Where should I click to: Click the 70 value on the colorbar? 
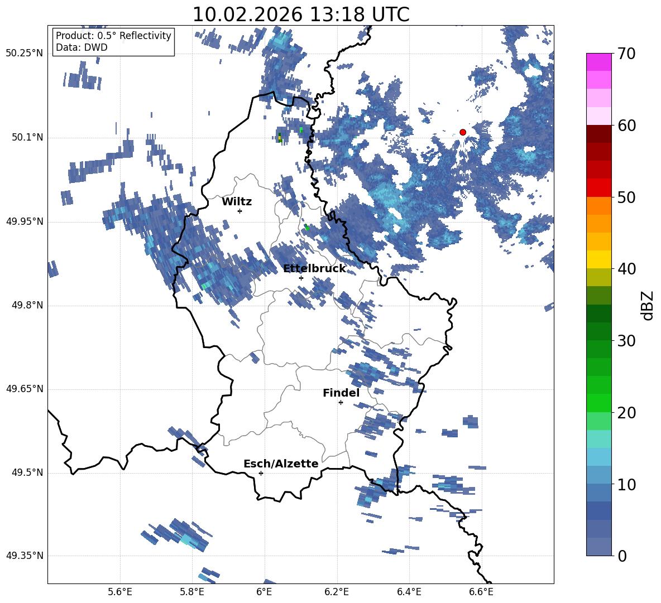coord(626,54)
